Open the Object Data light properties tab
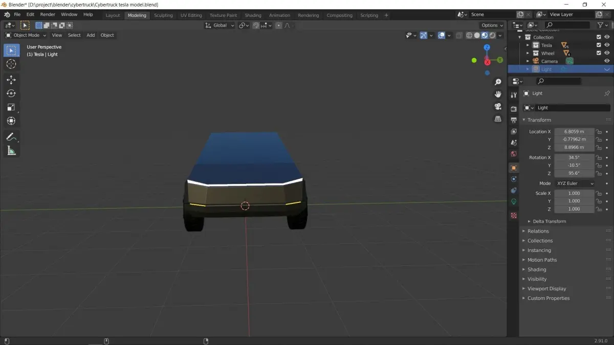Viewport: 614px width, 345px height. click(x=514, y=201)
